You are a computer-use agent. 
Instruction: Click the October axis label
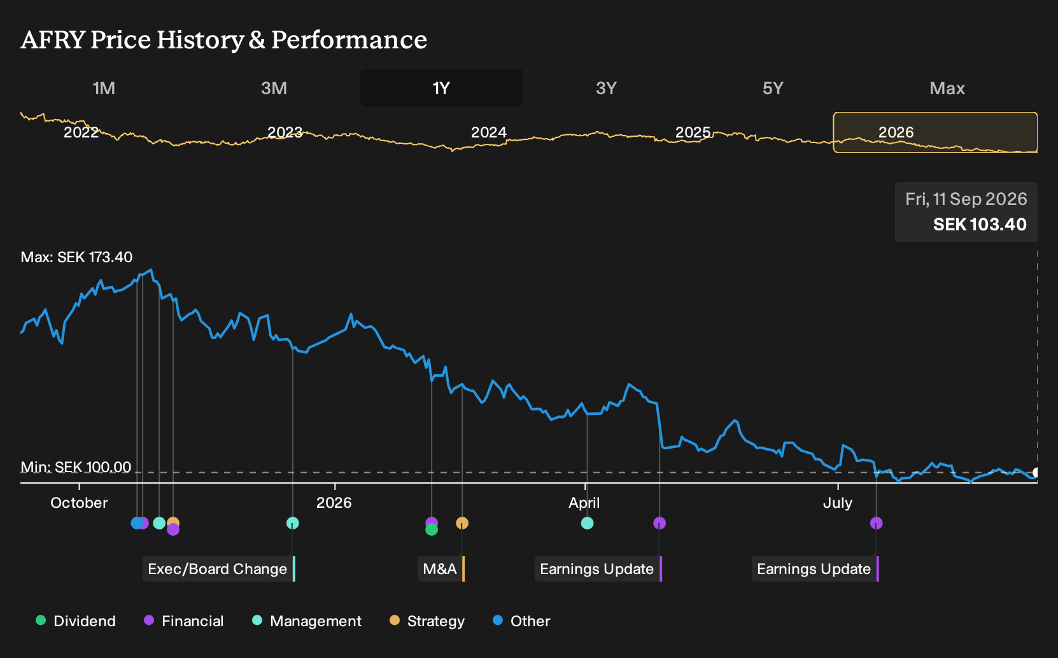coord(79,503)
